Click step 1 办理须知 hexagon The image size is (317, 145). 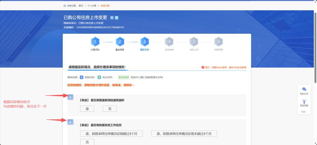(x=95, y=42)
